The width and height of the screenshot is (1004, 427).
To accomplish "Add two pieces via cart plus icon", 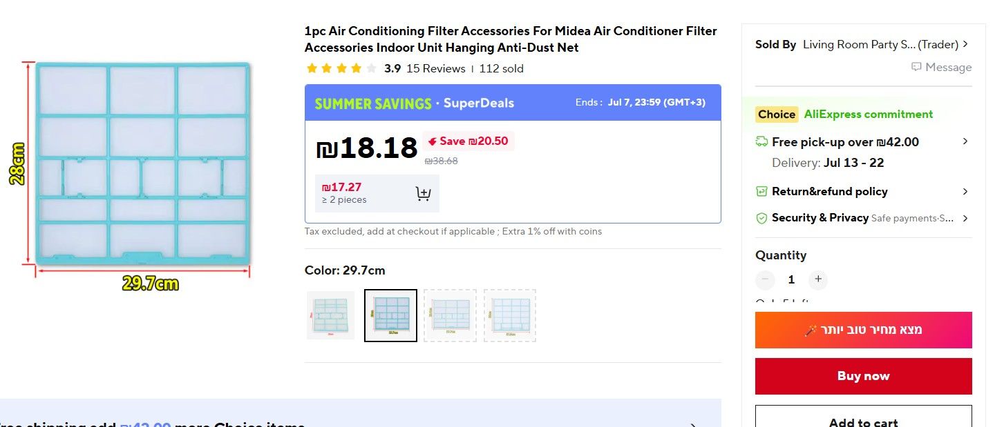I will 423,194.
